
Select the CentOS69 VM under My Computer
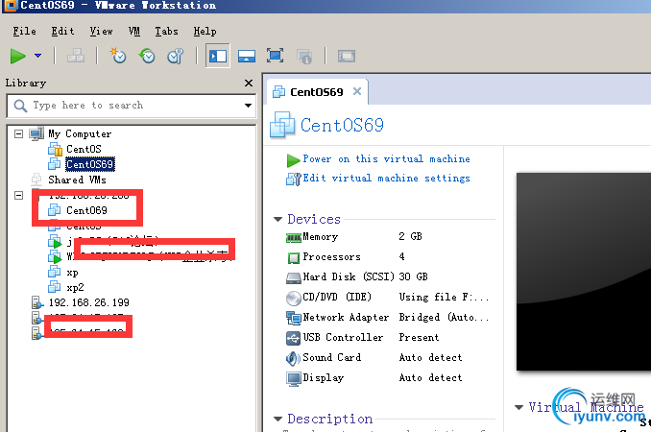click(89, 164)
